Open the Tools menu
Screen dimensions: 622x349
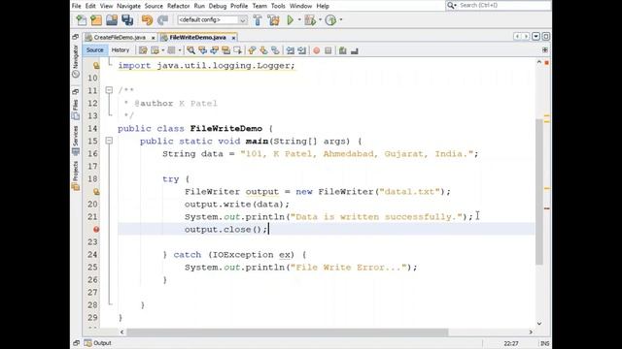pyautogui.click(x=278, y=6)
